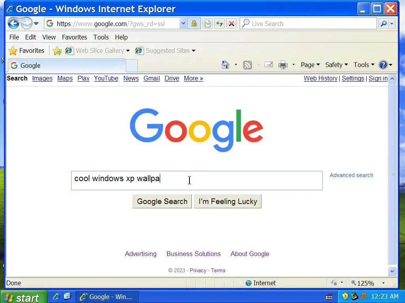Open the News link
The width and height of the screenshot is (405, 303).
[131, 79]
